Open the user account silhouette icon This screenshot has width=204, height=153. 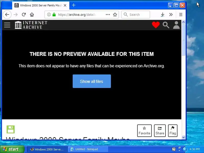pos(176,25)
